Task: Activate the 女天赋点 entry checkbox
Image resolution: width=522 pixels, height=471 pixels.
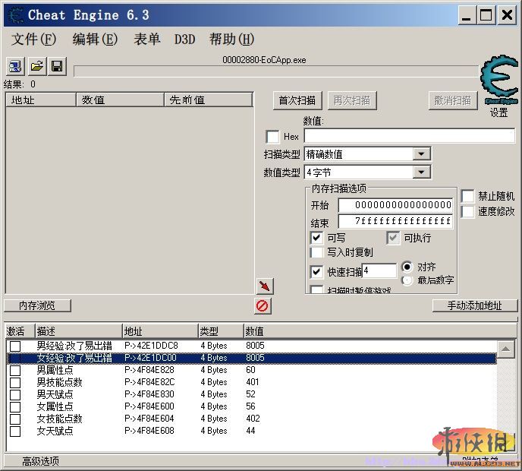Action: click(x=15, y=431)
